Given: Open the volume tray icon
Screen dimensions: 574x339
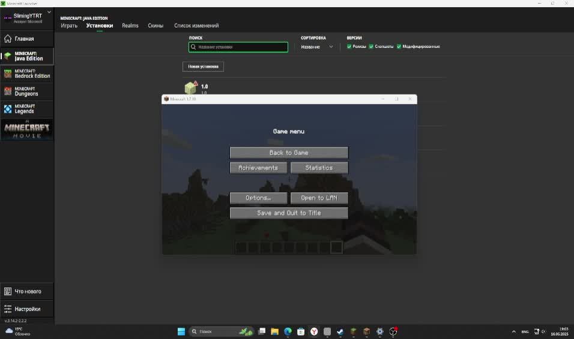Looking at the screenshot, I should [x=543, y=332].
